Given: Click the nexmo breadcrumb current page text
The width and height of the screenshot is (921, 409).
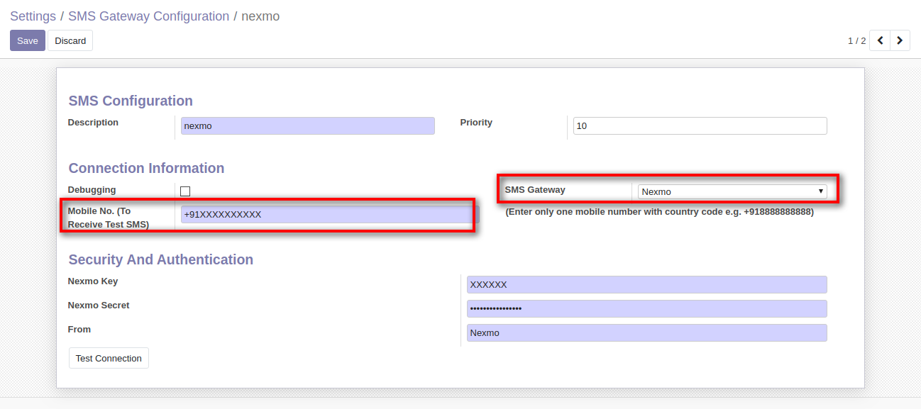Looking at the screenshot, I should (260, 16).
